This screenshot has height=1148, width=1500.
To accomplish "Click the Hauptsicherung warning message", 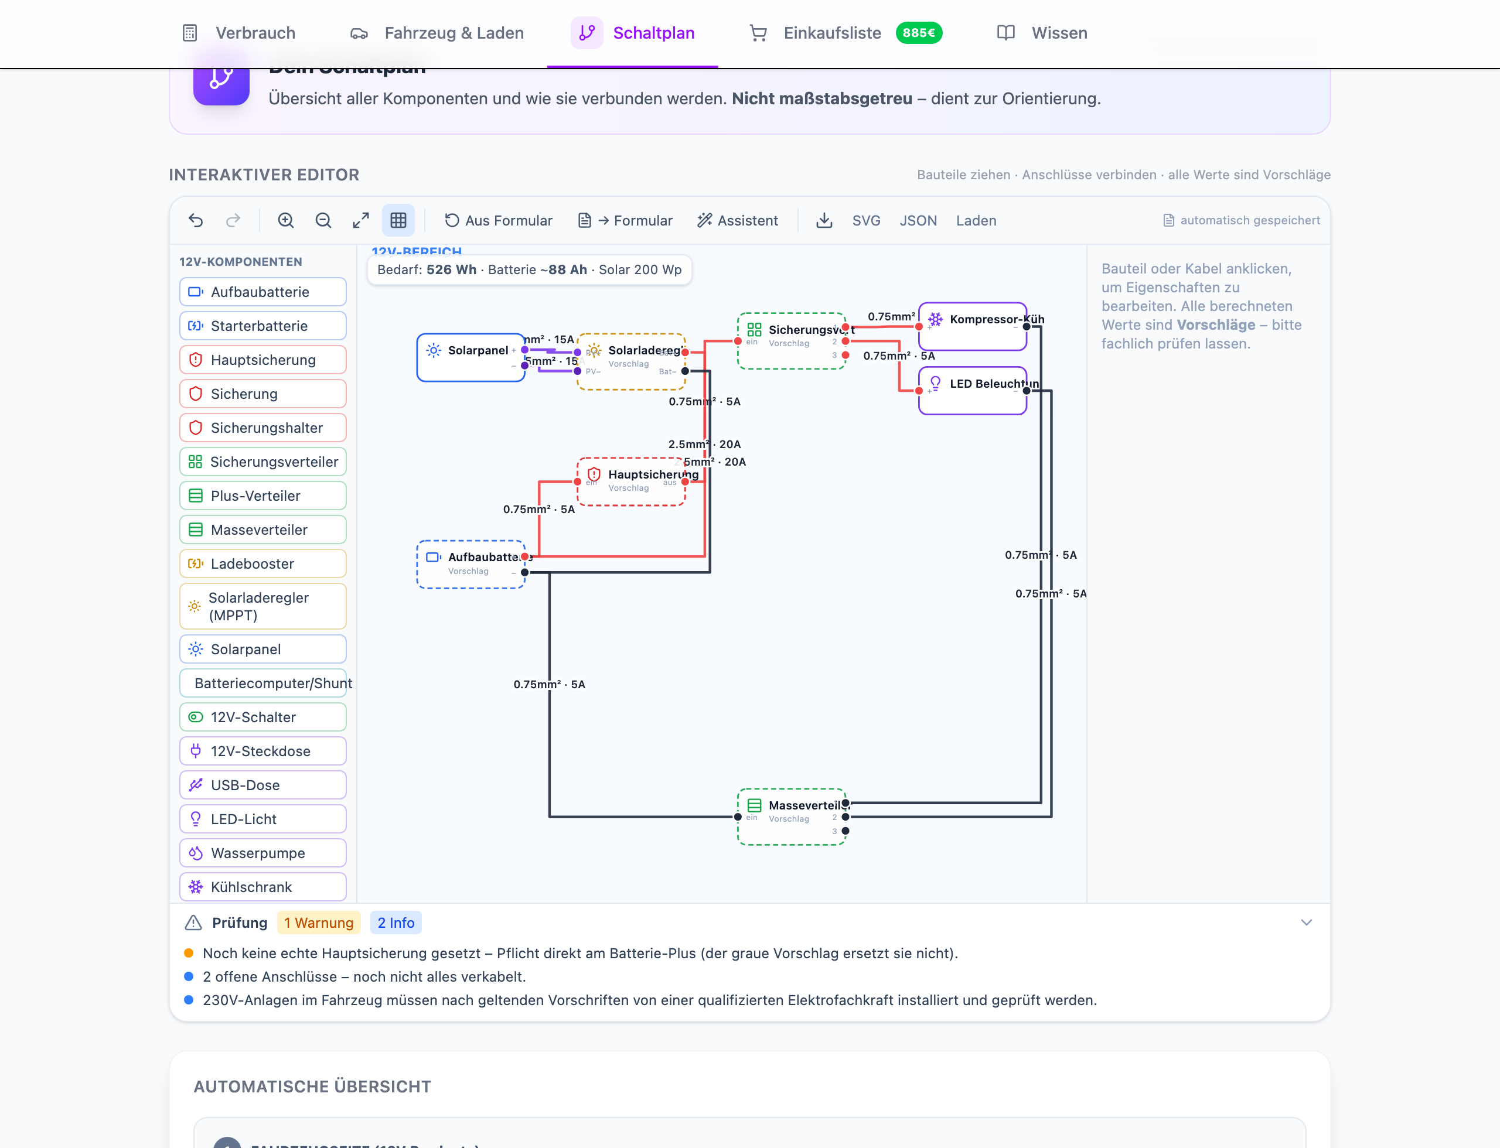I will (581, 954).
